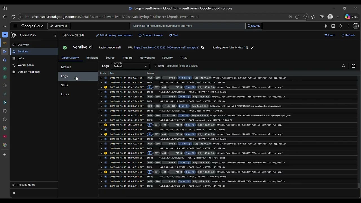Open Release Notes link
Screen dimensions: 361x203
coord(26,185)
